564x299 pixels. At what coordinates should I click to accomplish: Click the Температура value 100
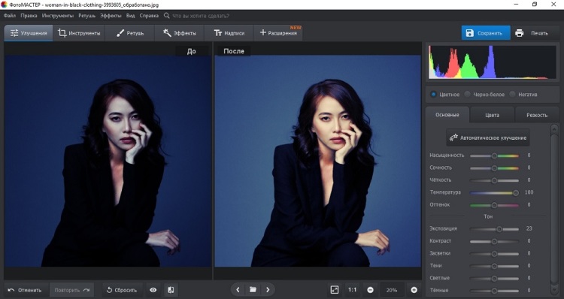click(x=529, y=192)
